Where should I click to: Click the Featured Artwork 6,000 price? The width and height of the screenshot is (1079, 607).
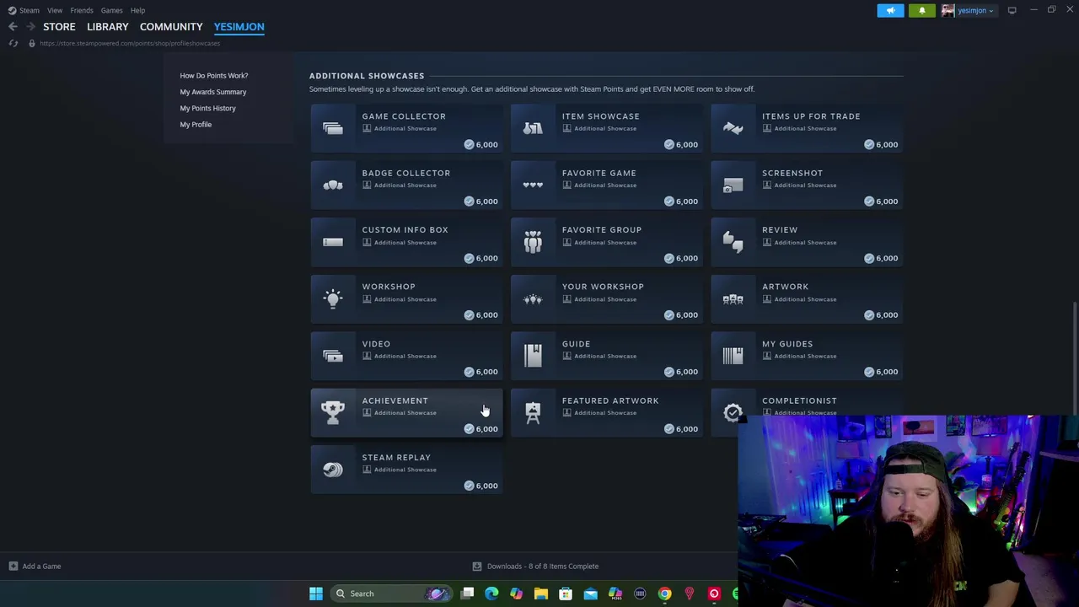[x=680, y=429]
